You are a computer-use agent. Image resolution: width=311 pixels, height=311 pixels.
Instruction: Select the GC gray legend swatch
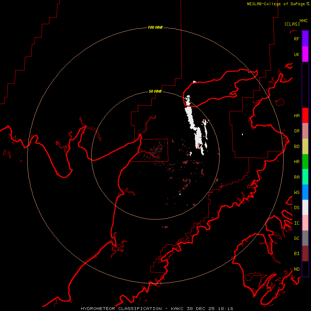305,238
